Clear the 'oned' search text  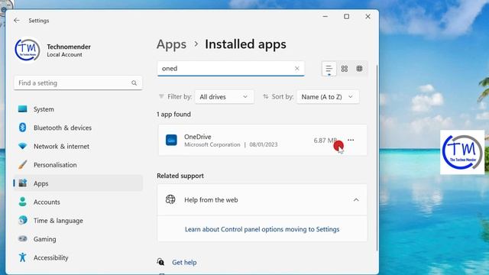coord(297,68)
